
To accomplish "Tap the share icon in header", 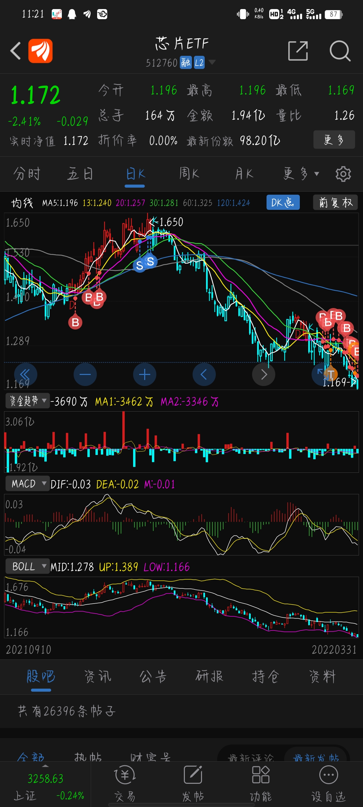I will (x=298, y=51).
